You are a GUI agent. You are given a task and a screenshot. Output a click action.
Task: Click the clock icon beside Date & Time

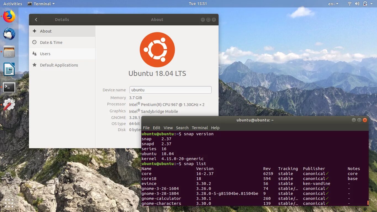34,42
